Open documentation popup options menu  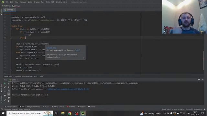click(84, 58)
